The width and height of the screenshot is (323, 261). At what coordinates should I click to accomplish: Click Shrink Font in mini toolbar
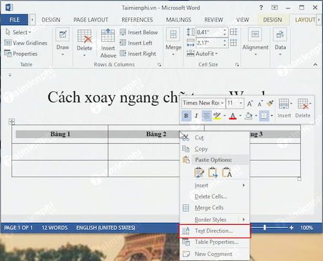(260, 104)
